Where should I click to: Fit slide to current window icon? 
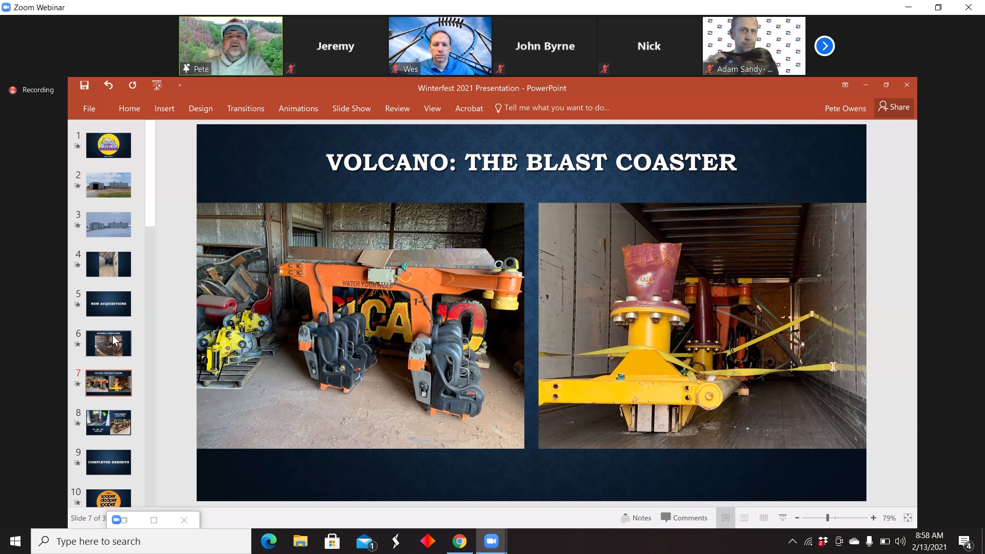908,518
